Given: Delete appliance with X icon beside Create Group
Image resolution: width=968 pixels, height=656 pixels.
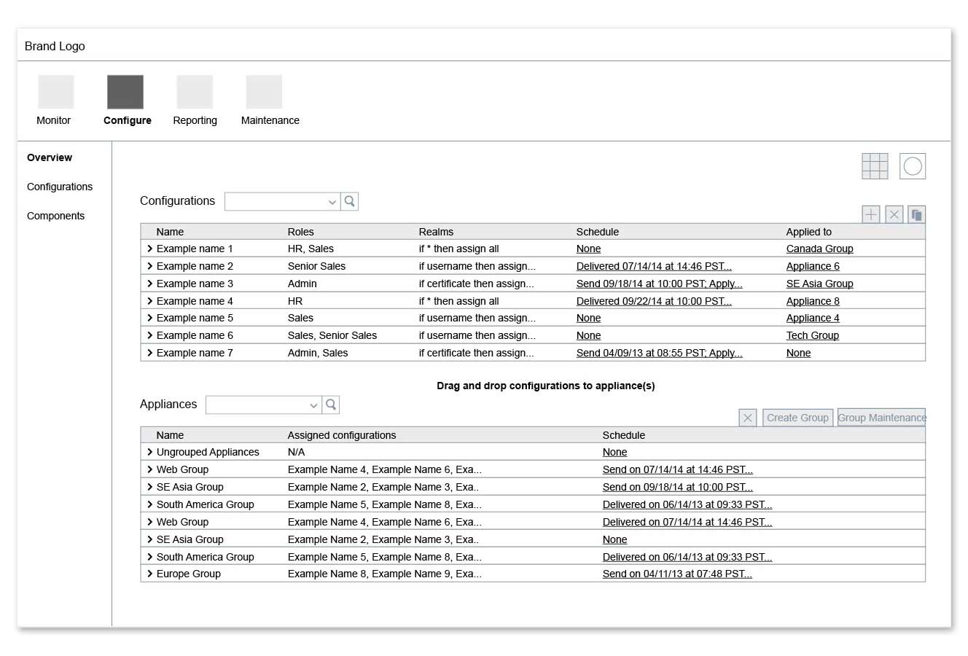Looking at the screenshot, I should coord(748,418).
